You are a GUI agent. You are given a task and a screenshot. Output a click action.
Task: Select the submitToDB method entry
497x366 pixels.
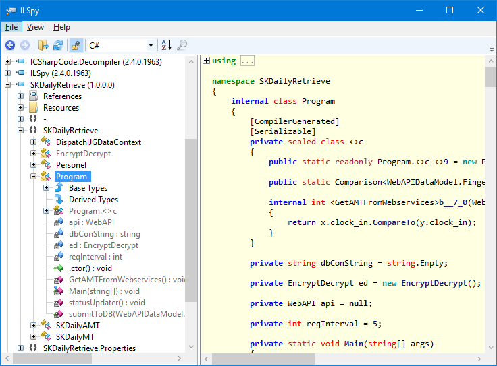coord(127,314)
